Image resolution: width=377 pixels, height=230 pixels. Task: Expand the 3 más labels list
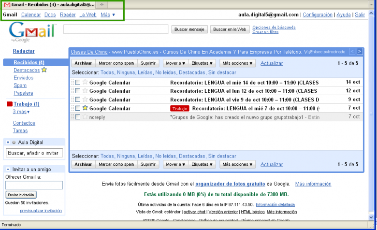[x=21, y=112]
